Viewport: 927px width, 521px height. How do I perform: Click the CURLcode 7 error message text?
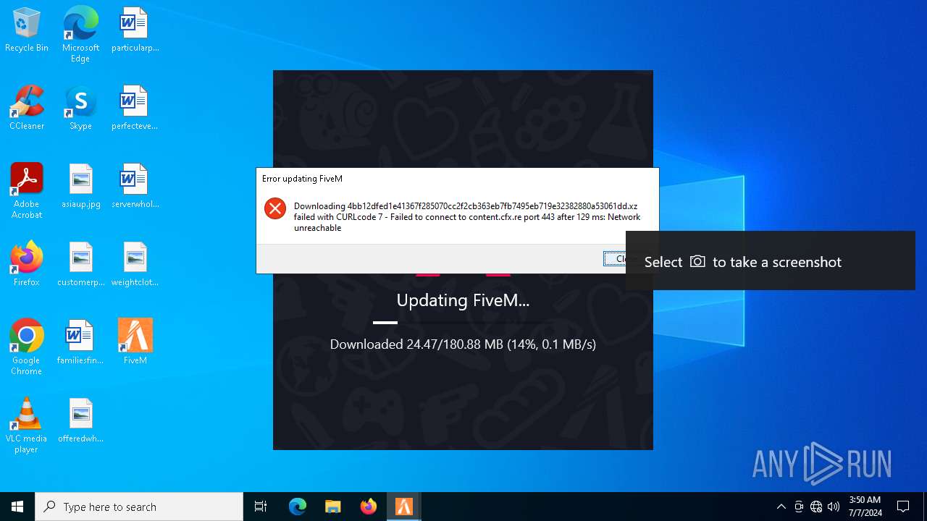click(467, 217)
